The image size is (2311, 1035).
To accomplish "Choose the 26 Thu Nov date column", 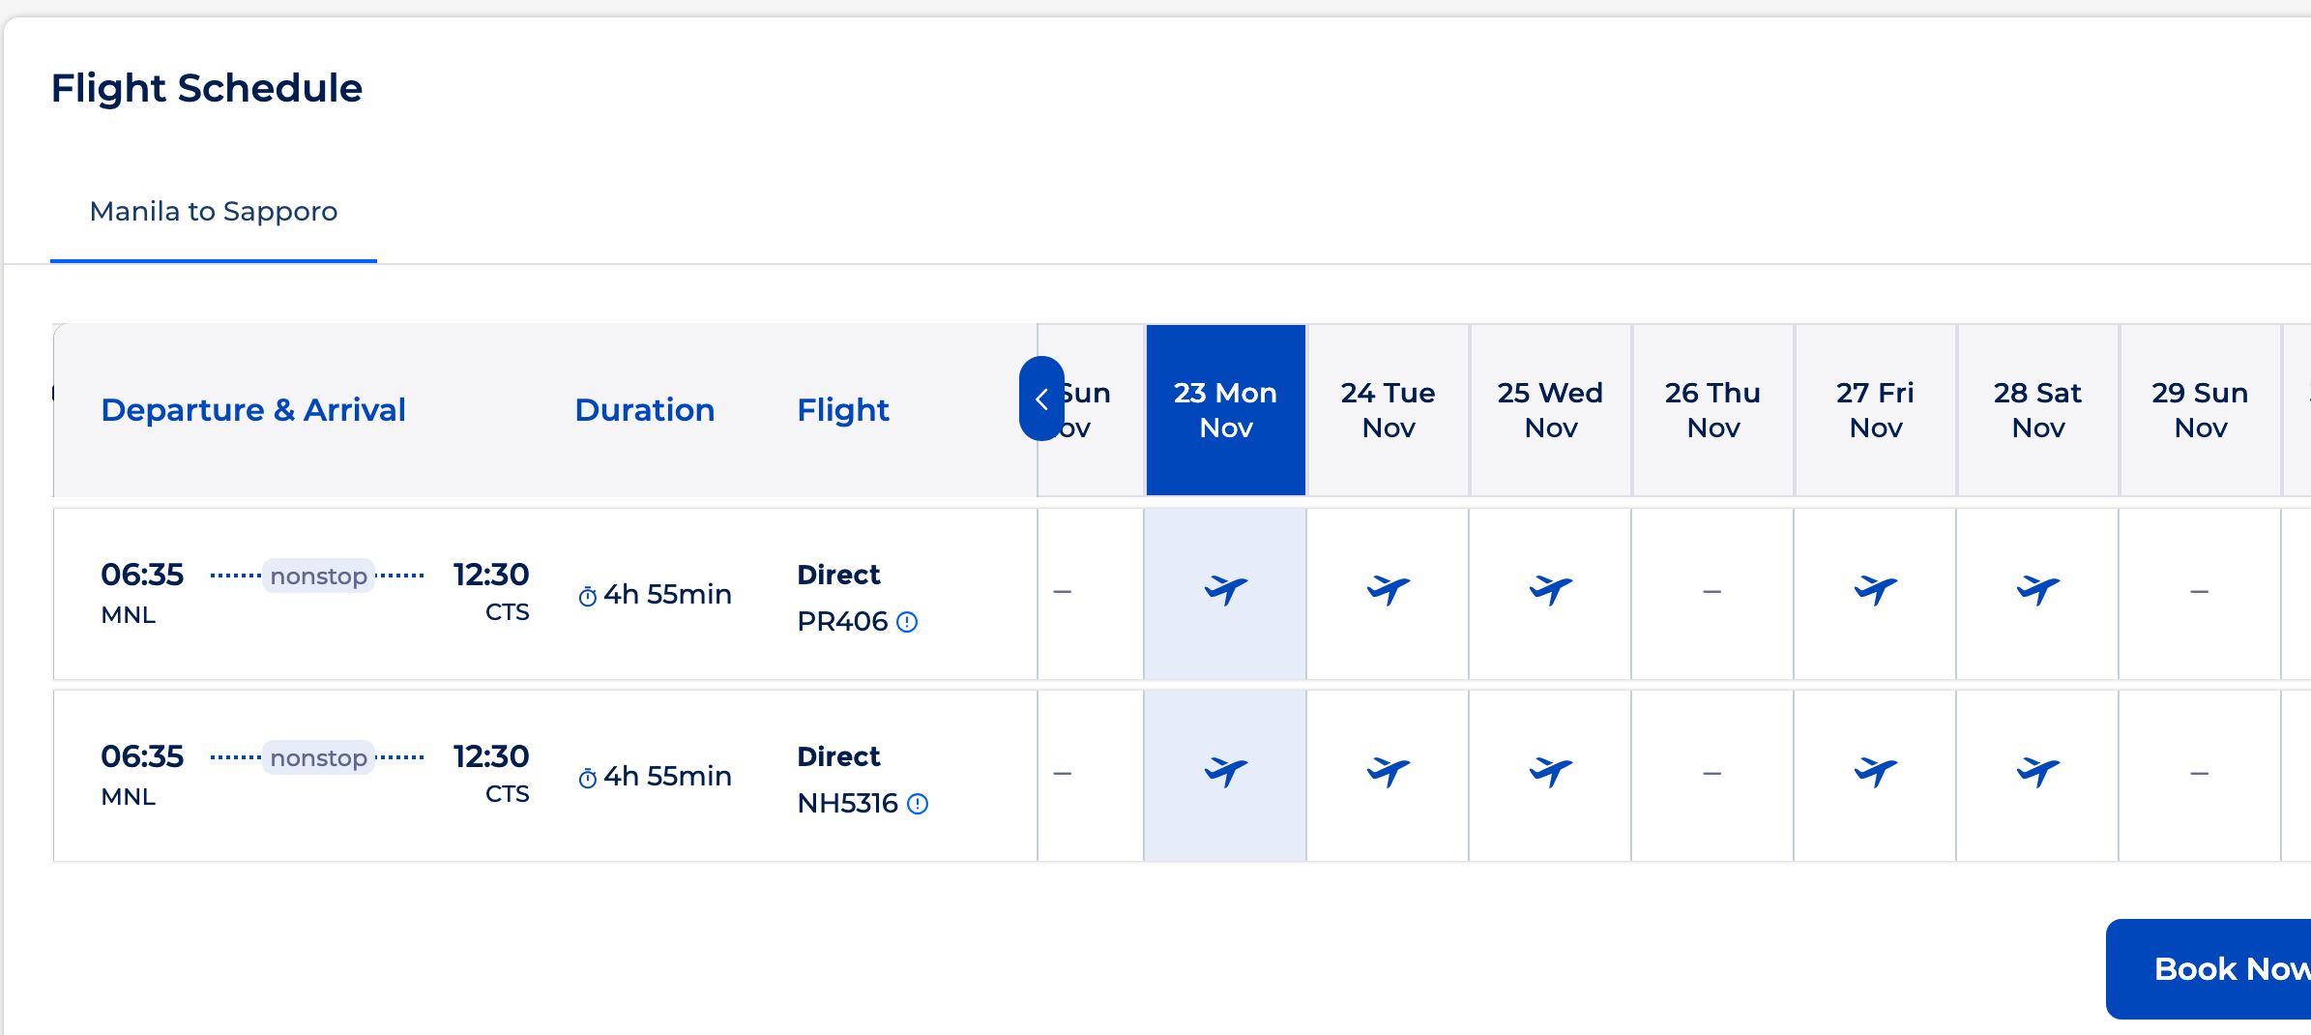I will coord(1713,410).
